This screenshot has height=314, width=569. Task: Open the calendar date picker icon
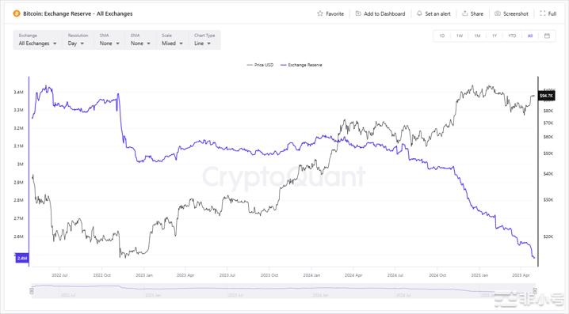[547, 36]
